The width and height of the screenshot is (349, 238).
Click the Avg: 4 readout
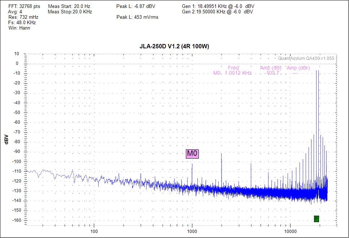pyautogui.click(x=15, y=12)
